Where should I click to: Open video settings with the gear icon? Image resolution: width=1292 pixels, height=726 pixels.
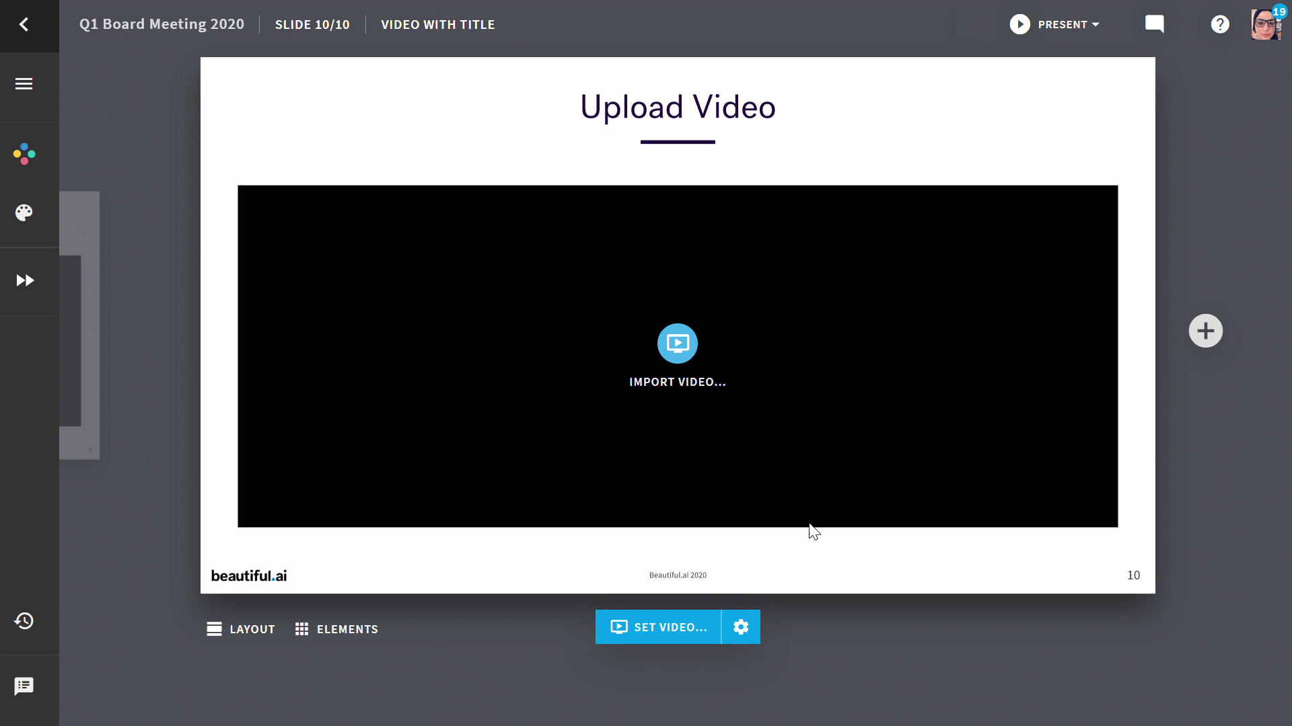(x=741, y=627)
